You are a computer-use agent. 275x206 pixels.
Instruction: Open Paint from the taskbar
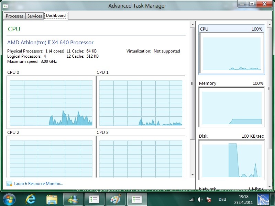click(x=116, y=199)
